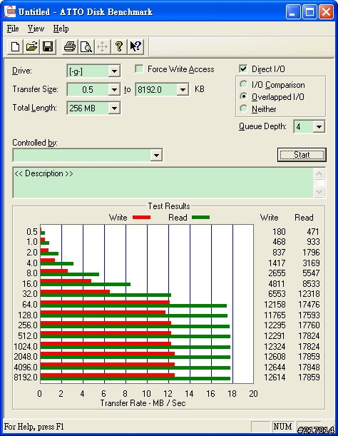Click the 'Transfer Rate - MB / Sec' axis label

point(143,403)
